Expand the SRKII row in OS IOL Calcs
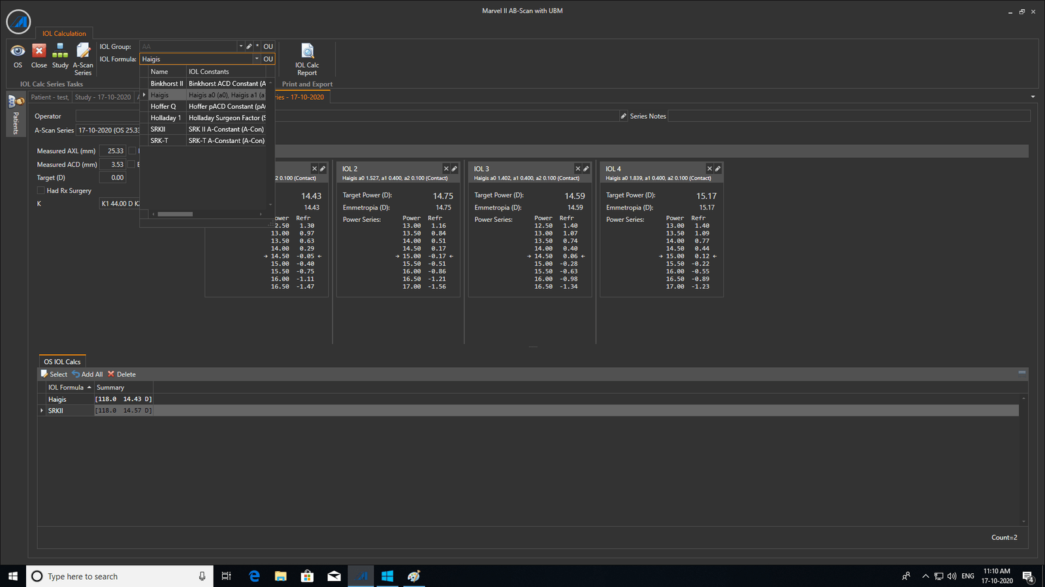1045x587 pixels. pyautogui.click(x=42, y=411)
